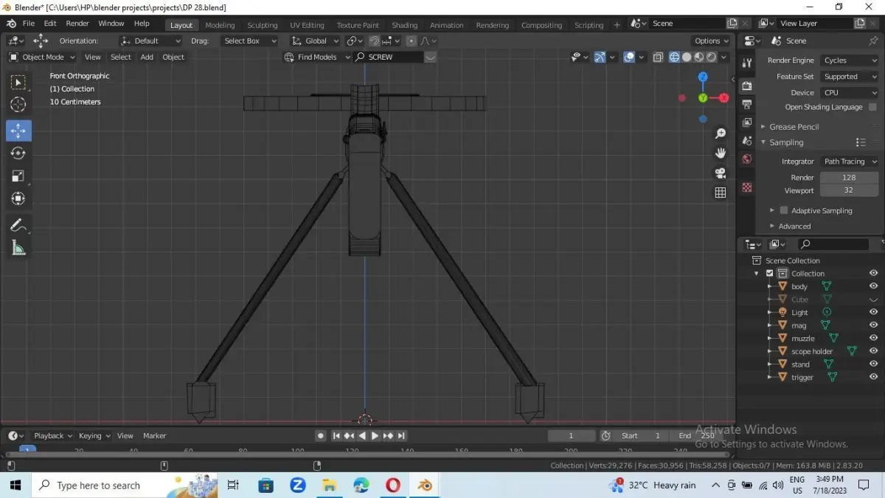The width and height of the screenshot is (885, 498).
Task: Open the Tool properties tab
Action: (747, 63)
